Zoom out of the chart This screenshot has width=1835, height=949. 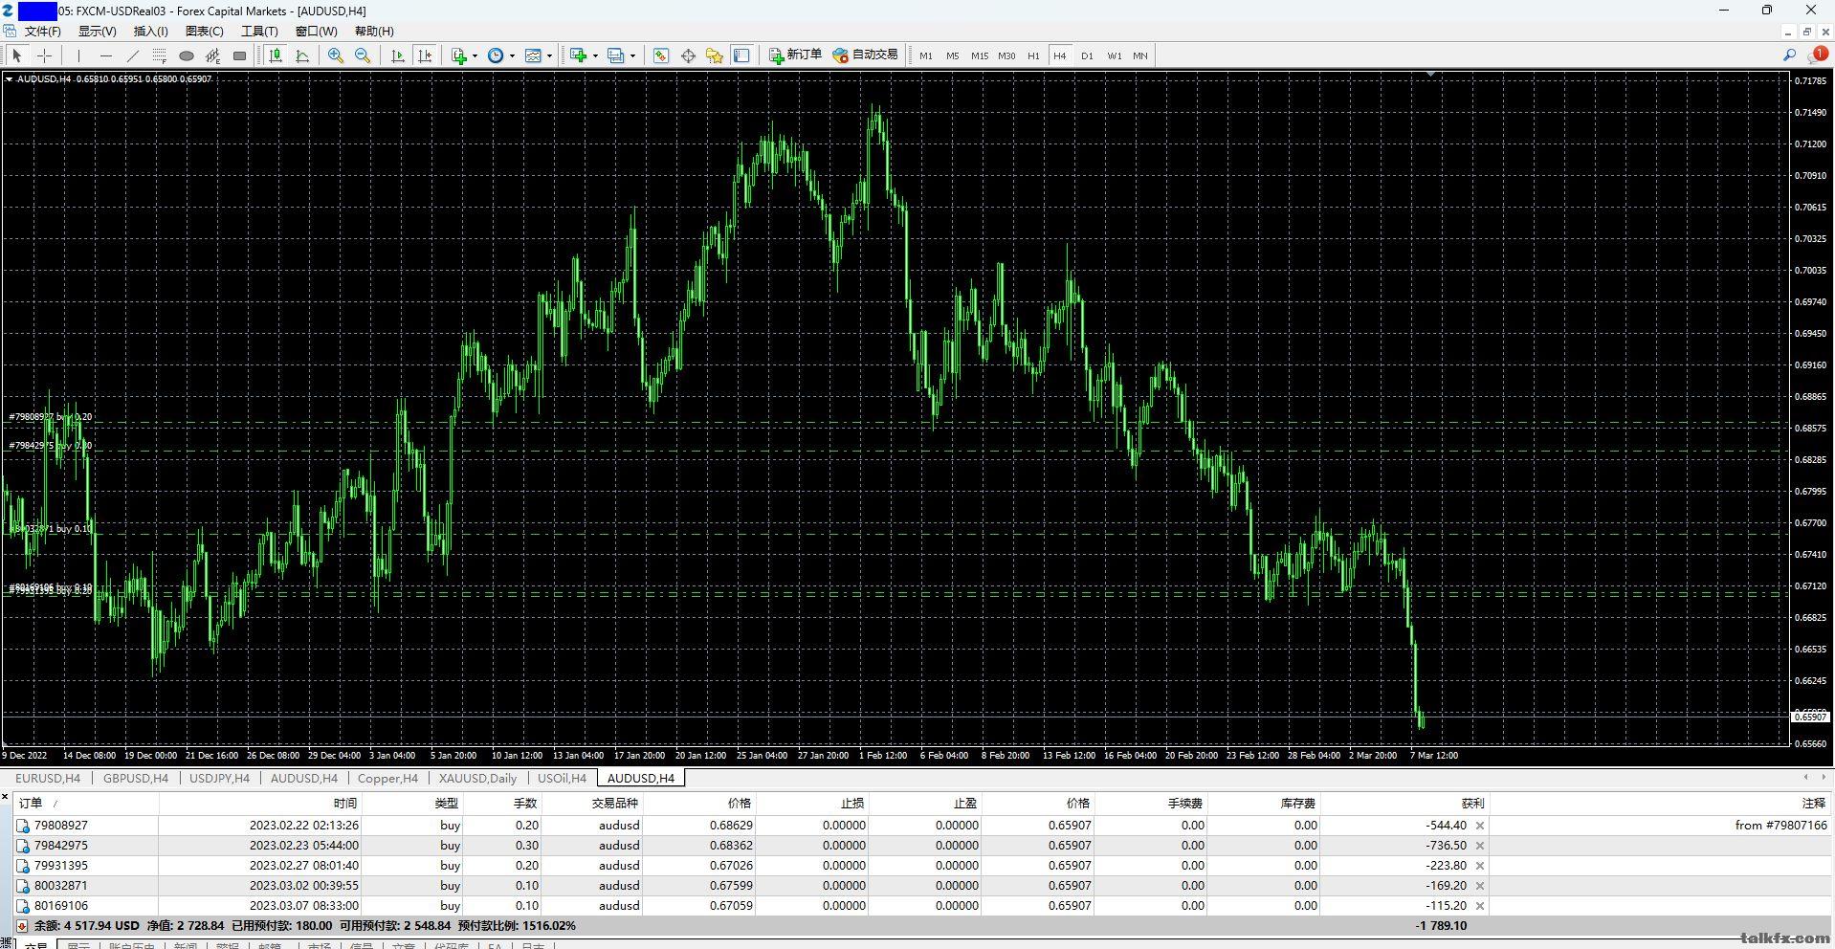pos(363,55)
